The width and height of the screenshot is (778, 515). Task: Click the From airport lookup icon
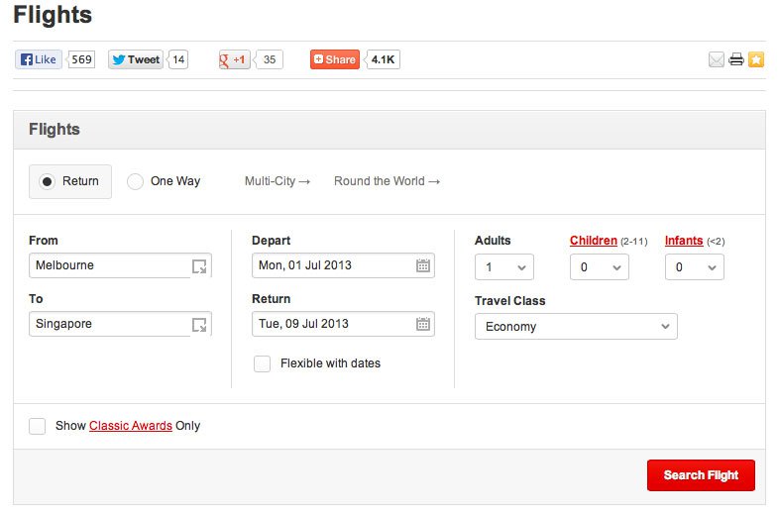[199, 265]
